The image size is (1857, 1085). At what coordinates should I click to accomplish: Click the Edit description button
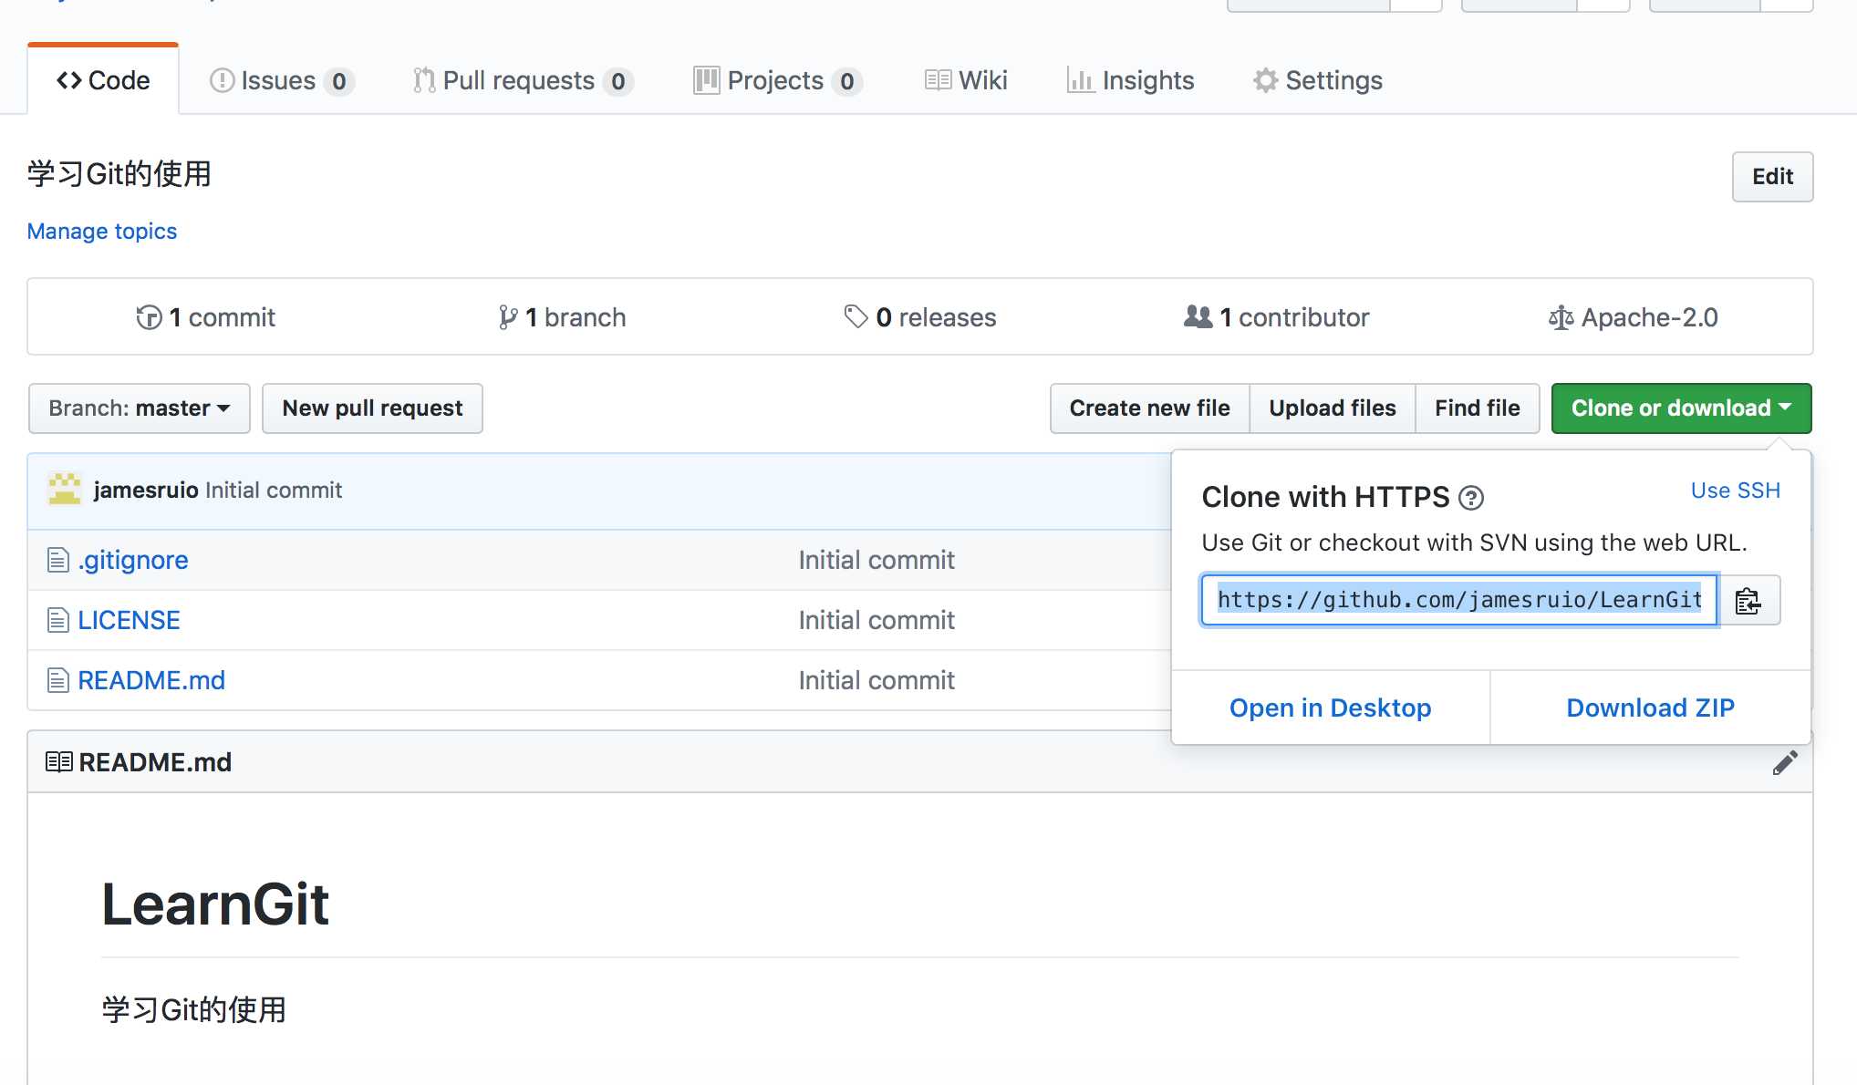coord(1772,176)
